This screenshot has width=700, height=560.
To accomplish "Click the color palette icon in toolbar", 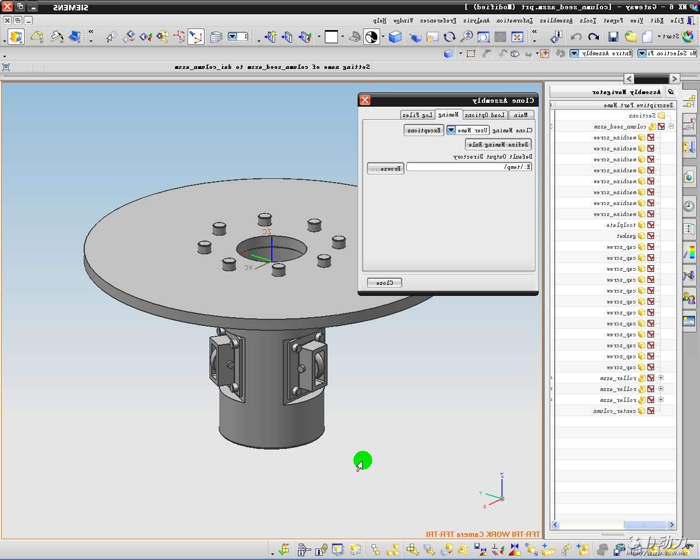I will point(162,37).
